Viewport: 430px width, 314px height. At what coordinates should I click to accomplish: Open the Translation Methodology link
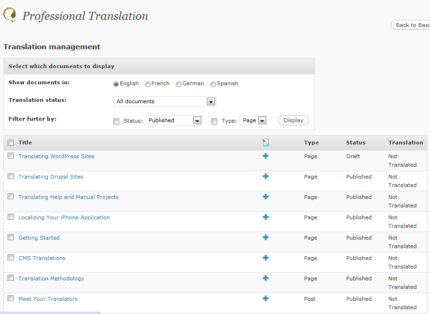click(x=51, y=278)
